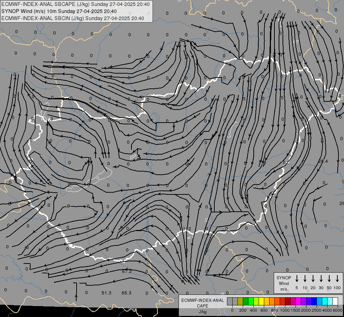Screen dimensions: 344x317
Task: Click the SYNOP Wind 10m header line
Action: tap(59, 11)
